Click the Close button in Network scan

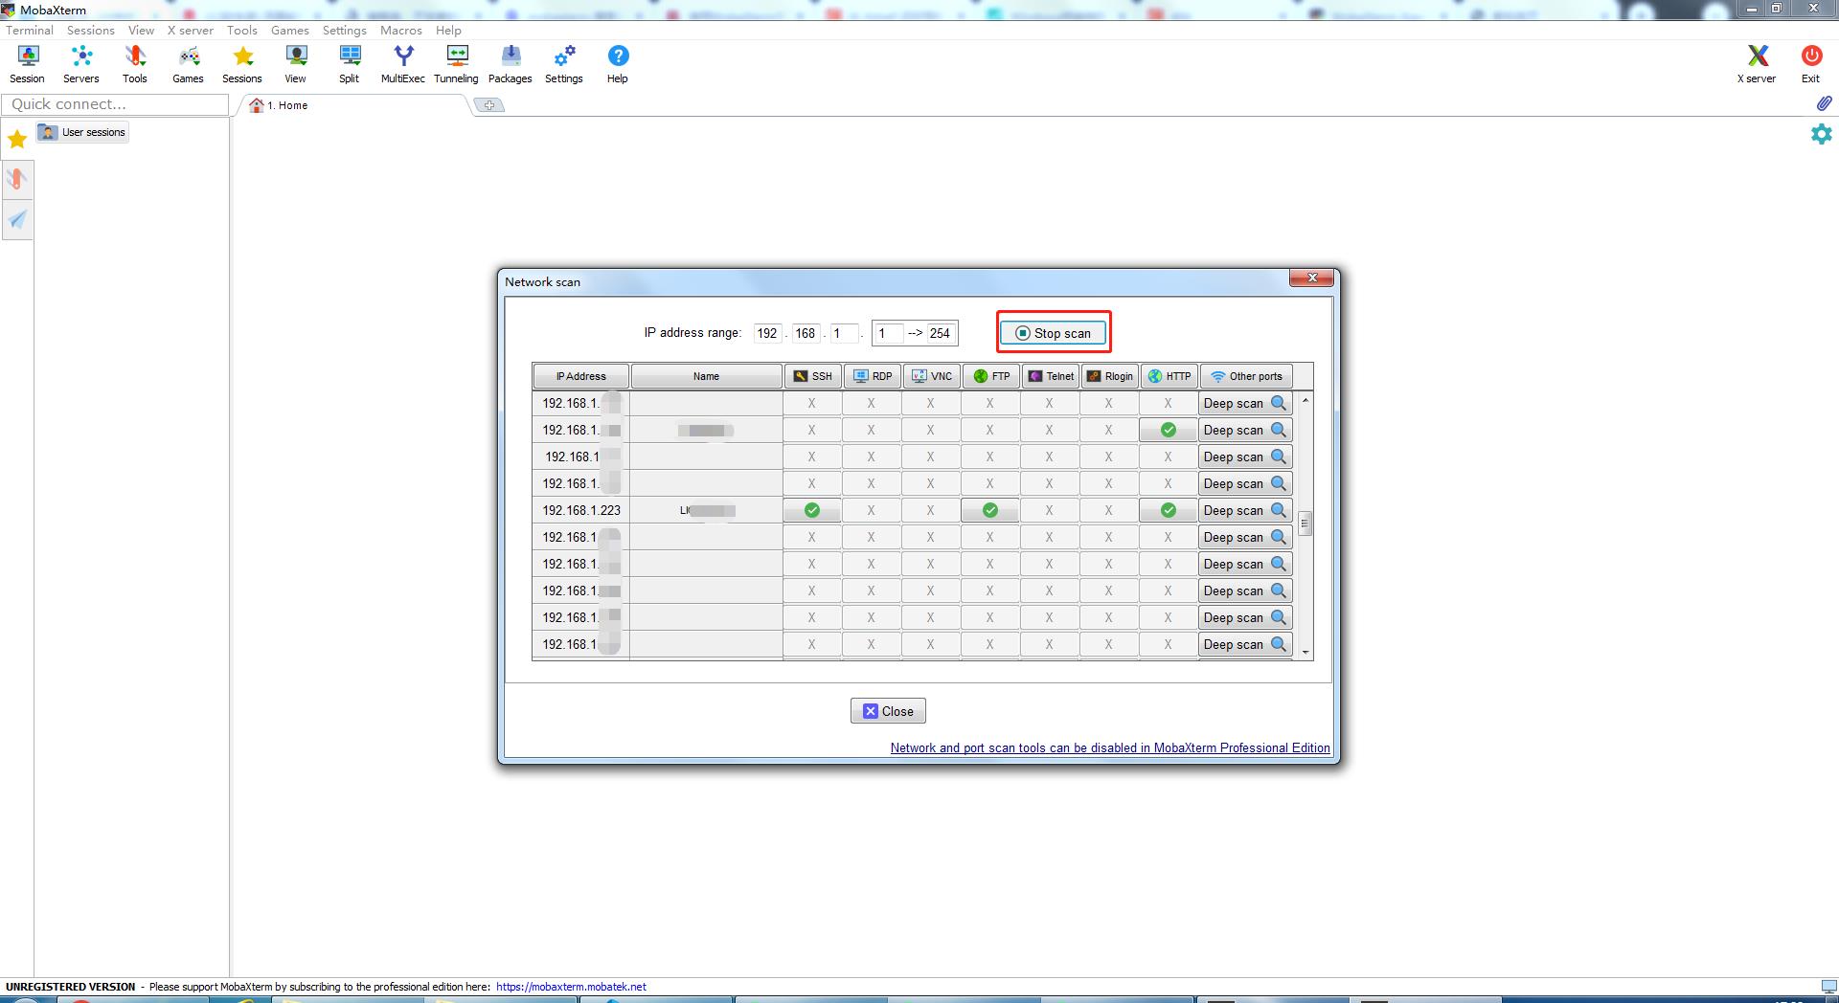point(888,711)
